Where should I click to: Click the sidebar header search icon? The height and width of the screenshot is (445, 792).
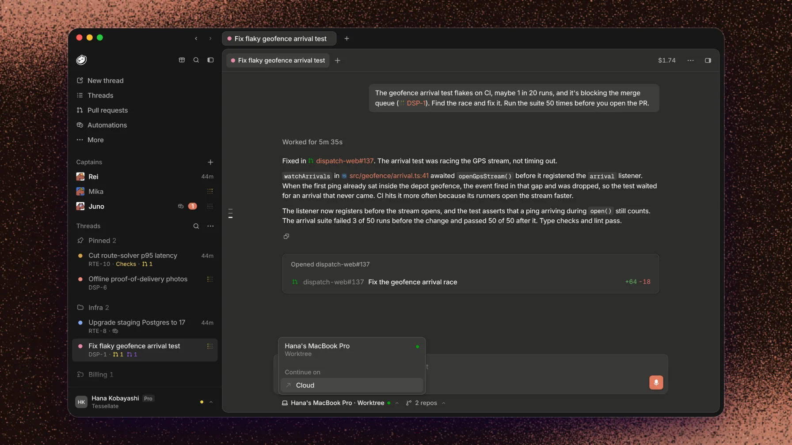[x=196, y=60]
